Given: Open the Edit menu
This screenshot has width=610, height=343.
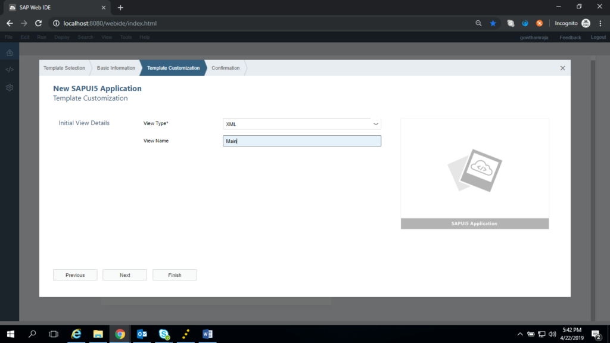Looking at the screenshot, I should 25,38.
